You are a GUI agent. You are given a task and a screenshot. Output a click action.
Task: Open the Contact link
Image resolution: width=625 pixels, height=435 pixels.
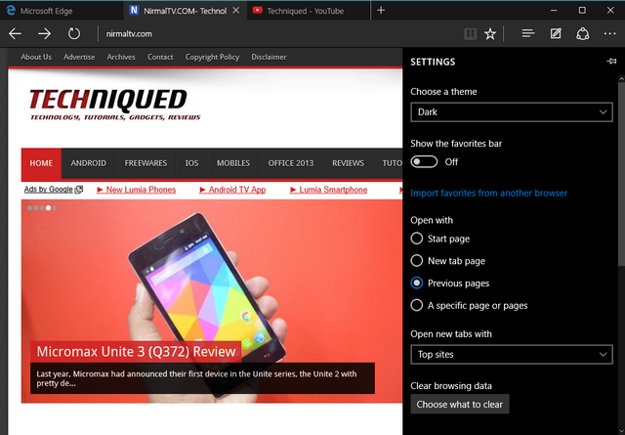(x=160, y=57)
